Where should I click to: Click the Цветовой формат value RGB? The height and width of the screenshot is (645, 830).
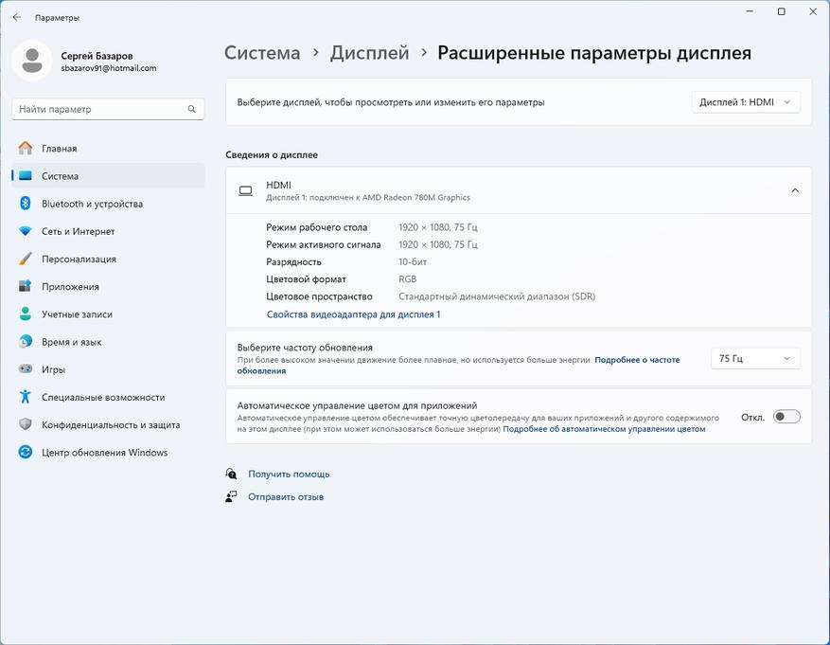(407, 279)
